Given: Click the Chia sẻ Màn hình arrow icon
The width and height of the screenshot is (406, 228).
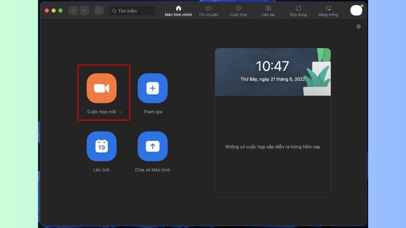Looking at the screenshot, I should coord(153,146).
